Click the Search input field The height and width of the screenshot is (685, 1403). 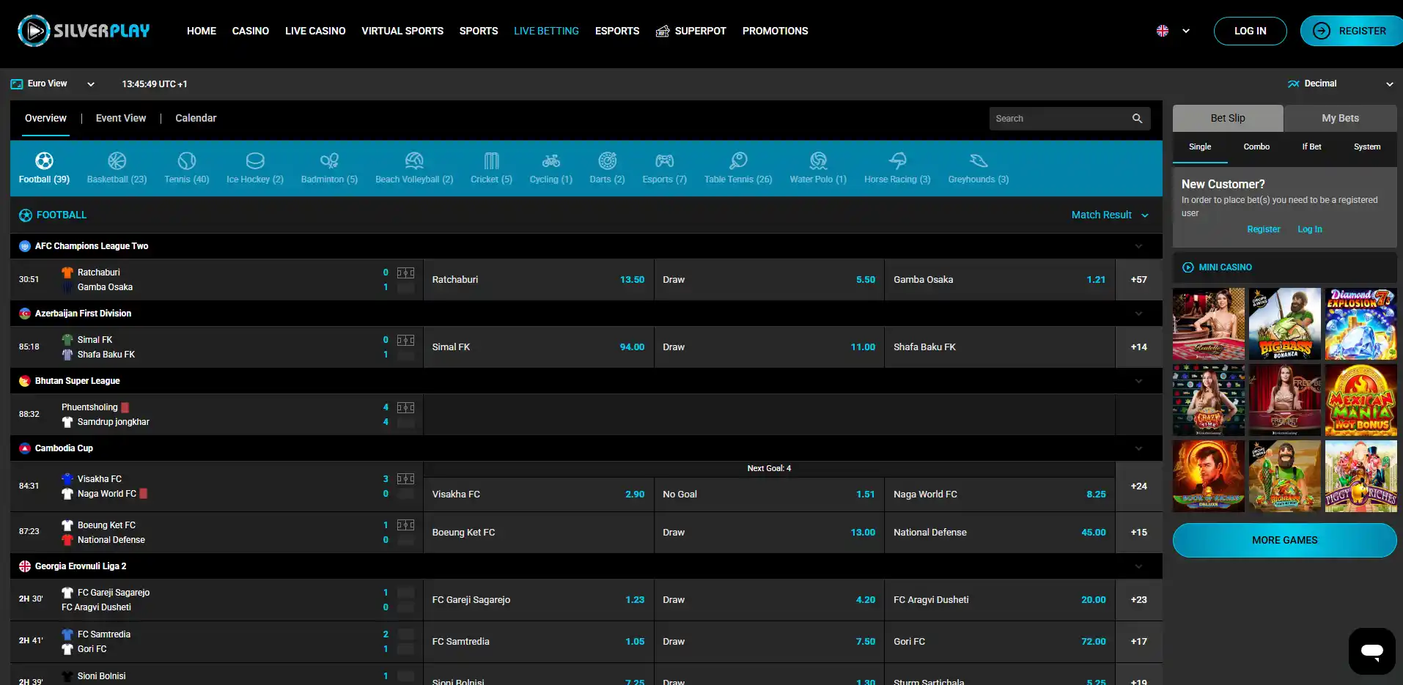(1069, 119)
